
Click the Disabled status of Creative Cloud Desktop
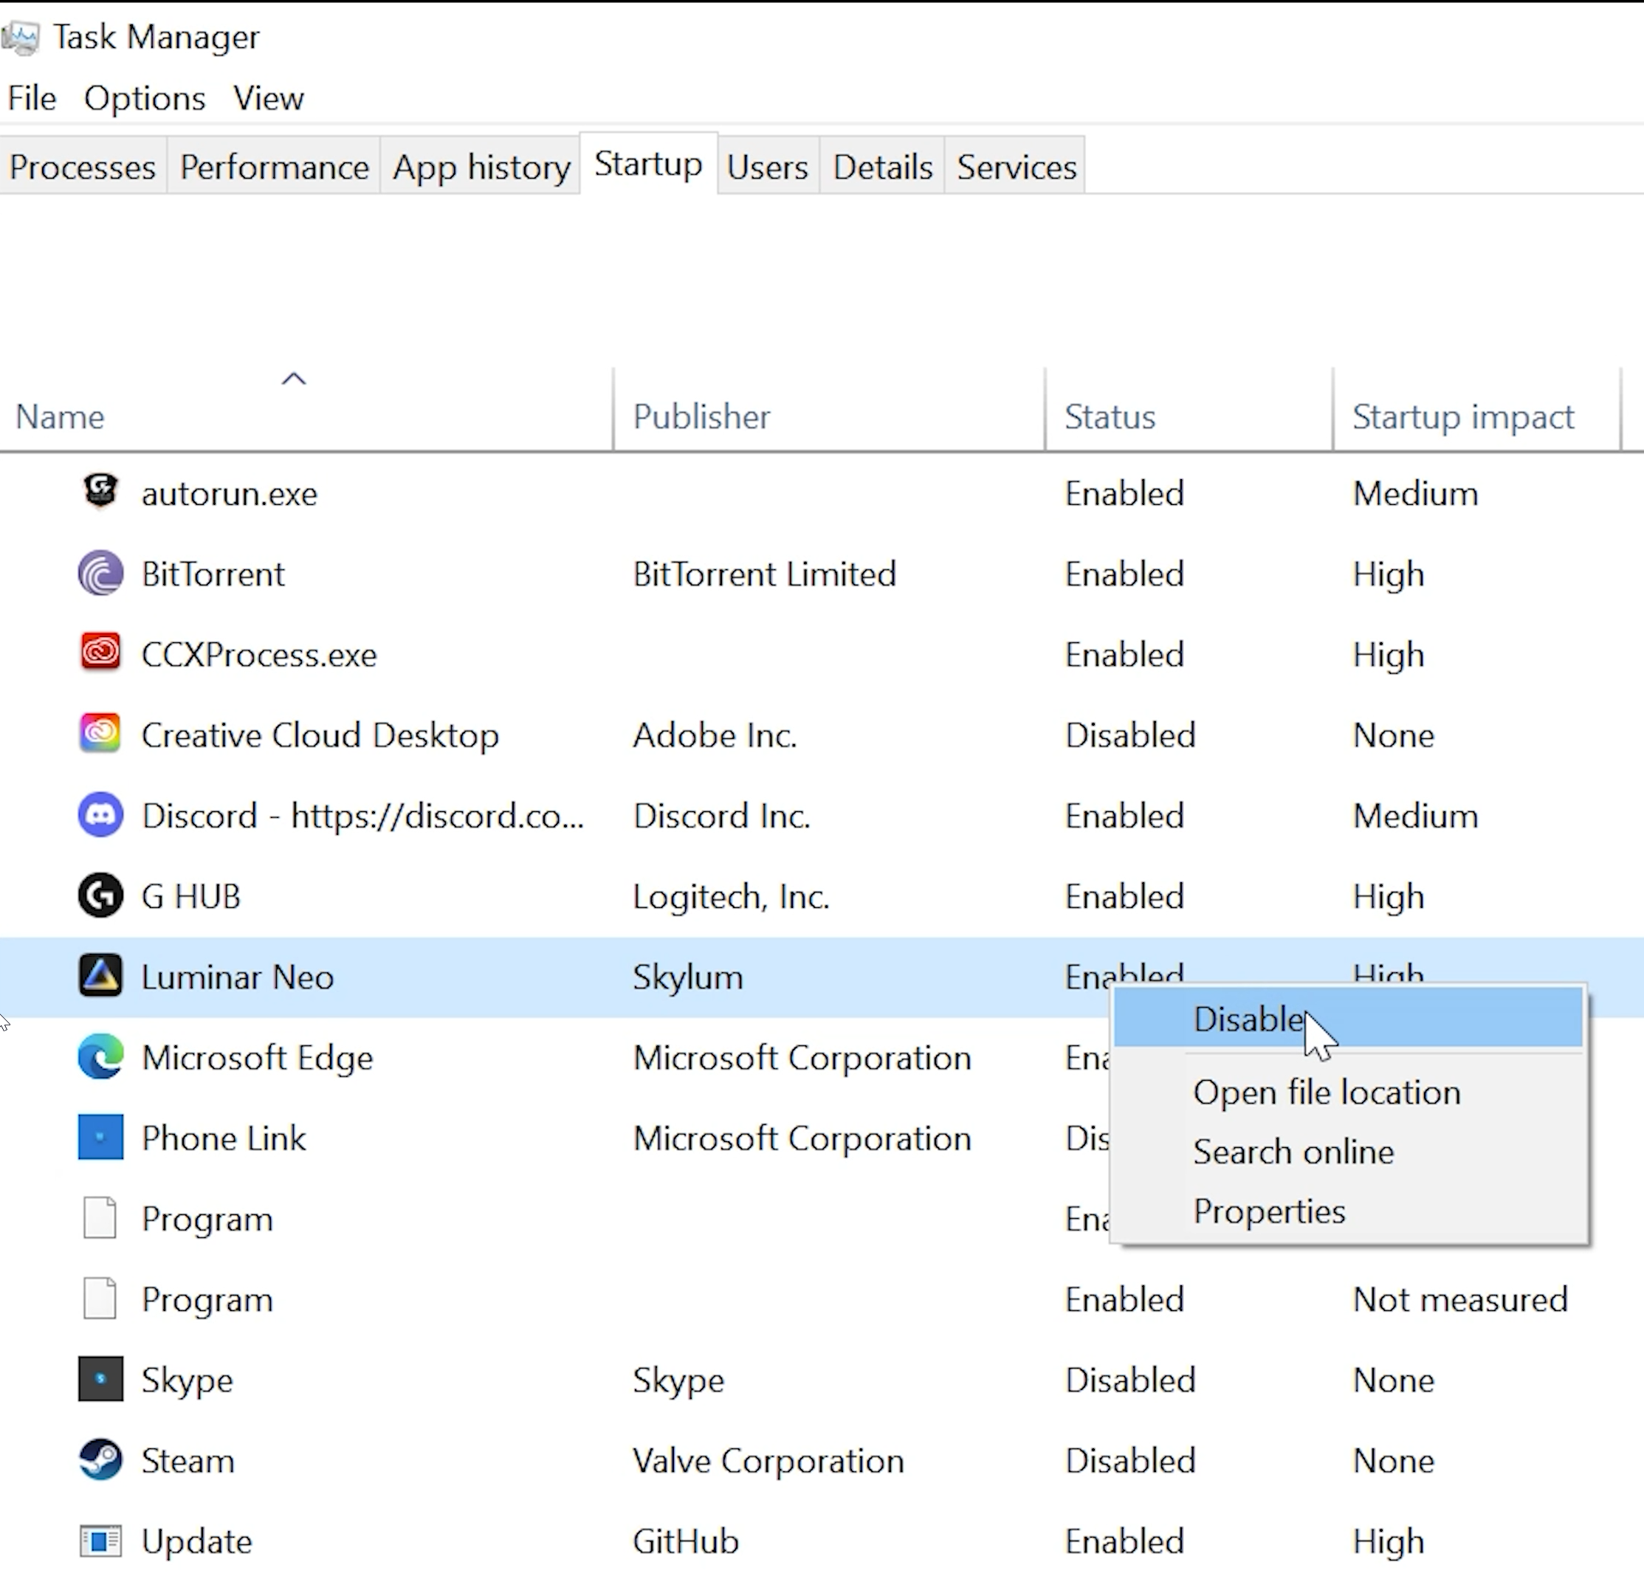1129,735
